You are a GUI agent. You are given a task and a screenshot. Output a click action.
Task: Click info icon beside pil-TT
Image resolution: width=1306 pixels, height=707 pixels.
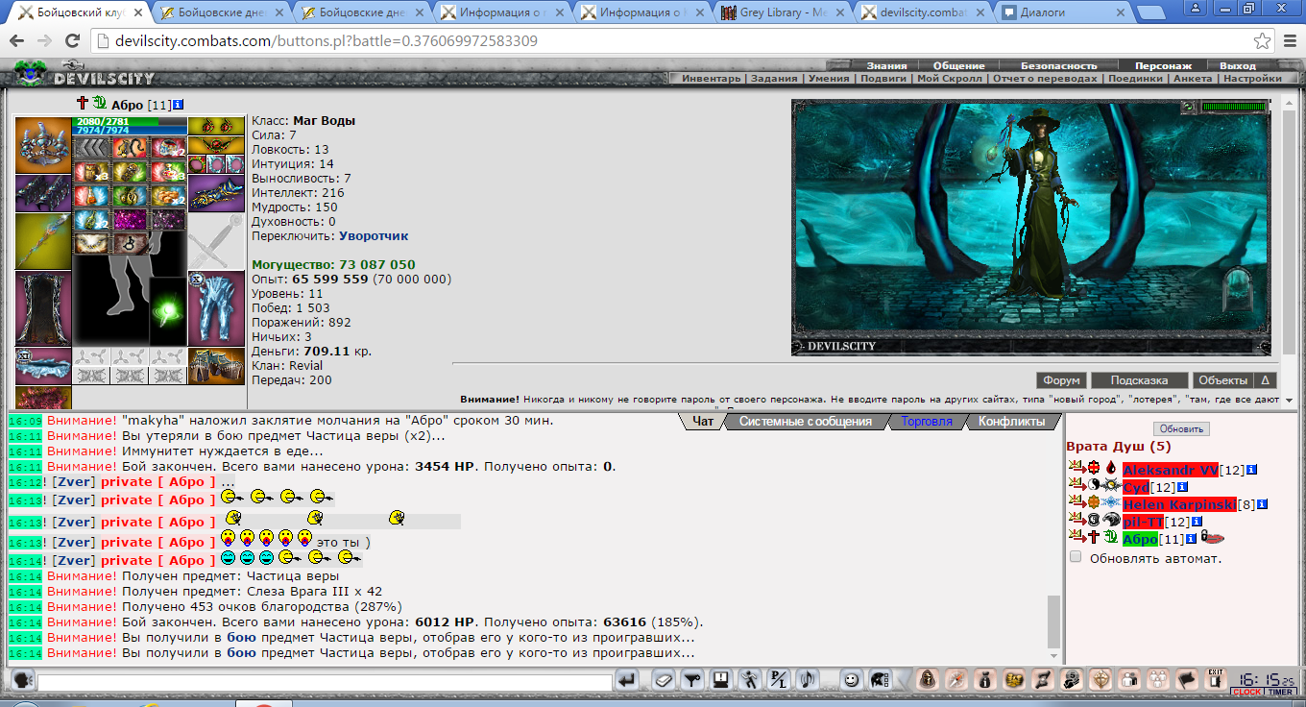[x=1196, y=522]
